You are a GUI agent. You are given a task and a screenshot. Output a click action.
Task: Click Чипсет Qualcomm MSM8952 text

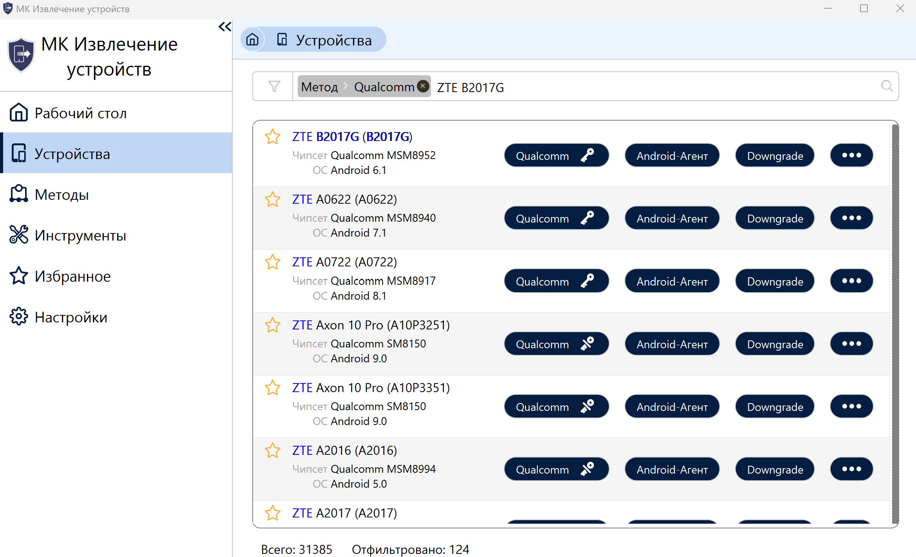click(x=364, y=155)
